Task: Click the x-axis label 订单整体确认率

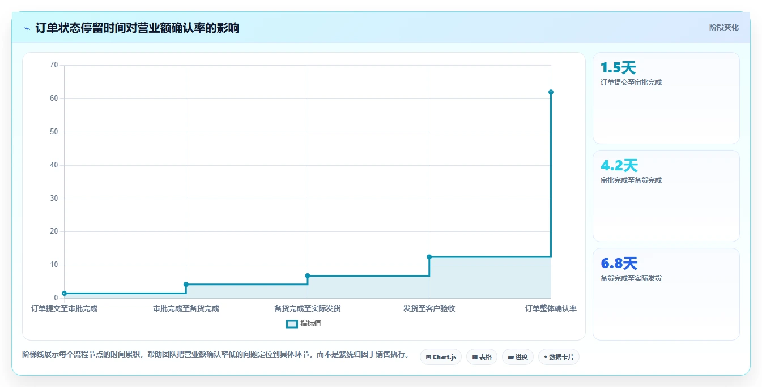Action: pyautogui.click(x=551, y=308)
